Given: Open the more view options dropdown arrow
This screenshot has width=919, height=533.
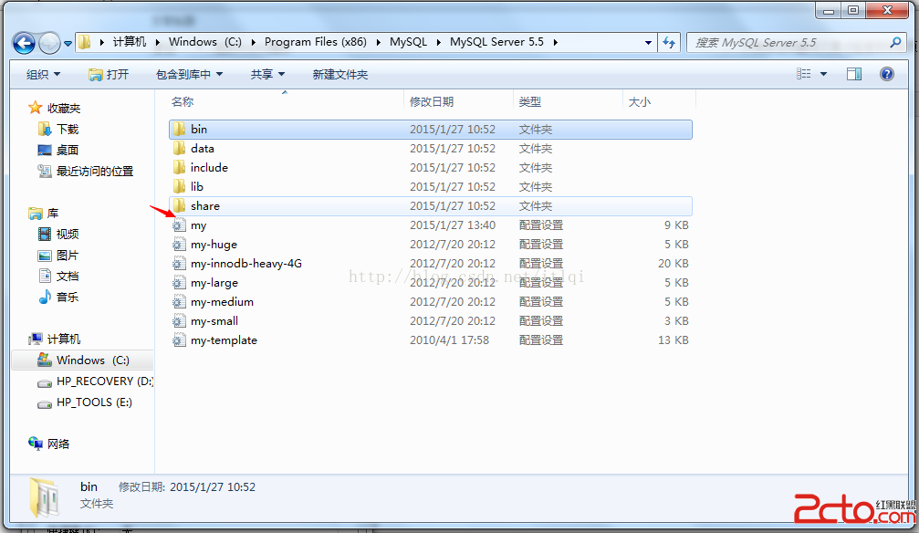Looking at the screenshot, I should [823, 75].
